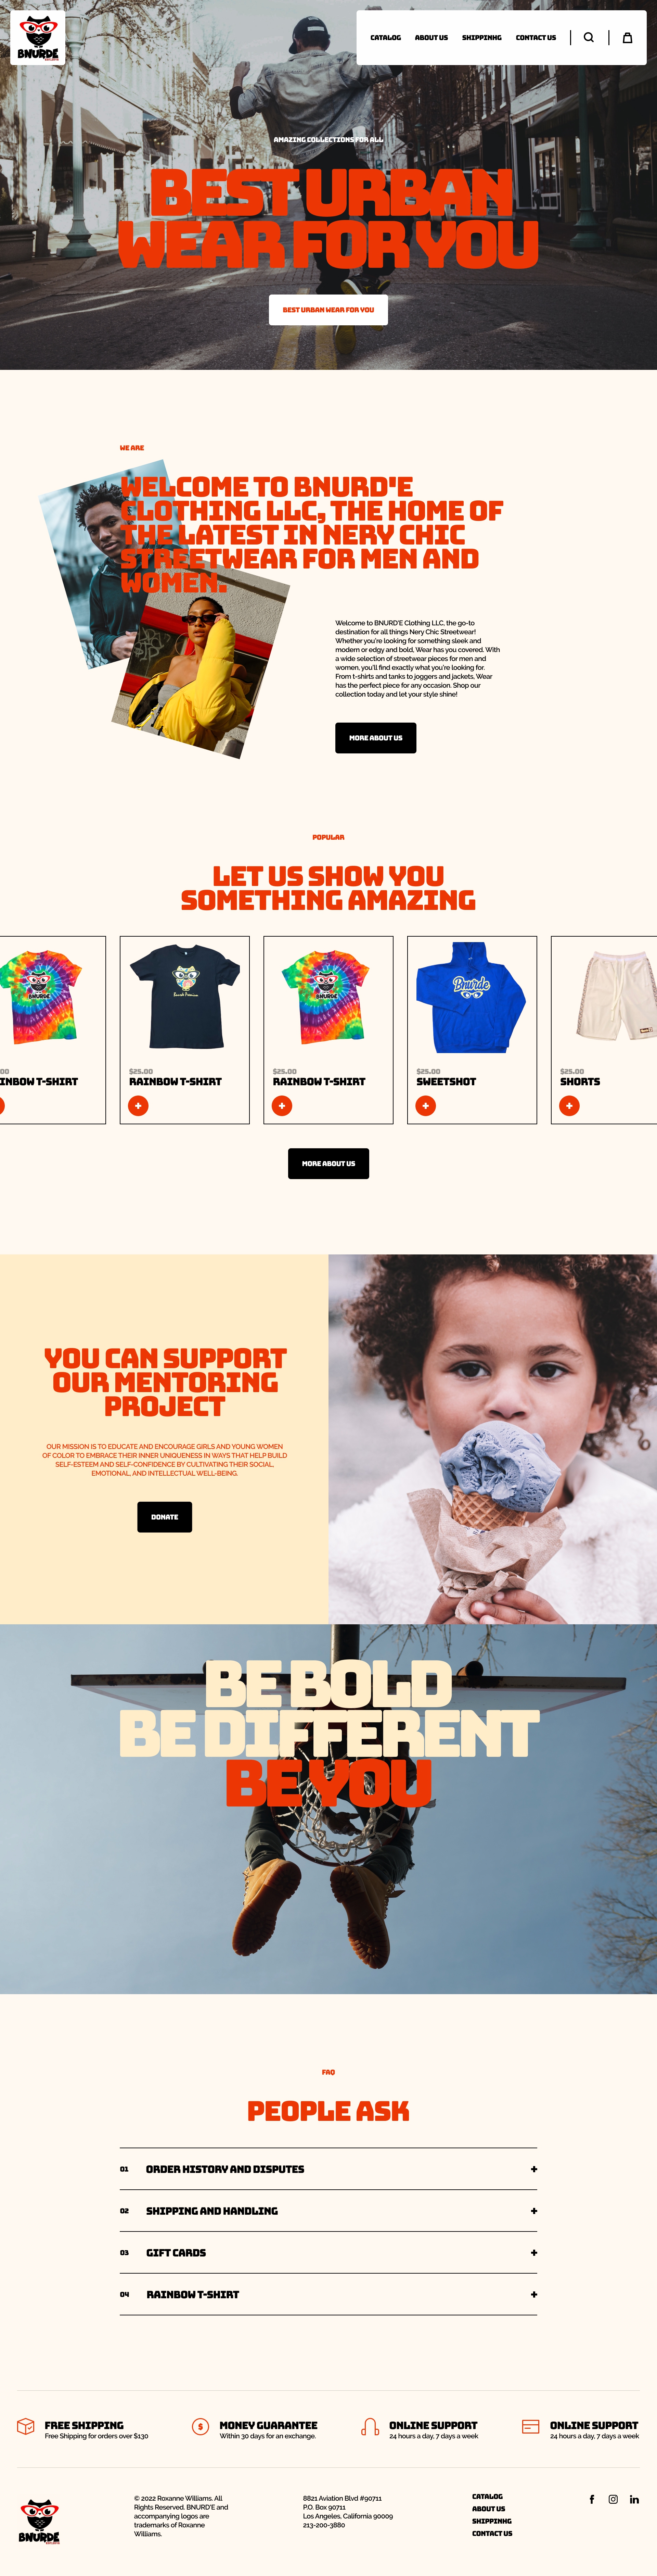
Task: Expand Order History and Disputes question
Action: click(x=328, y=2169)
